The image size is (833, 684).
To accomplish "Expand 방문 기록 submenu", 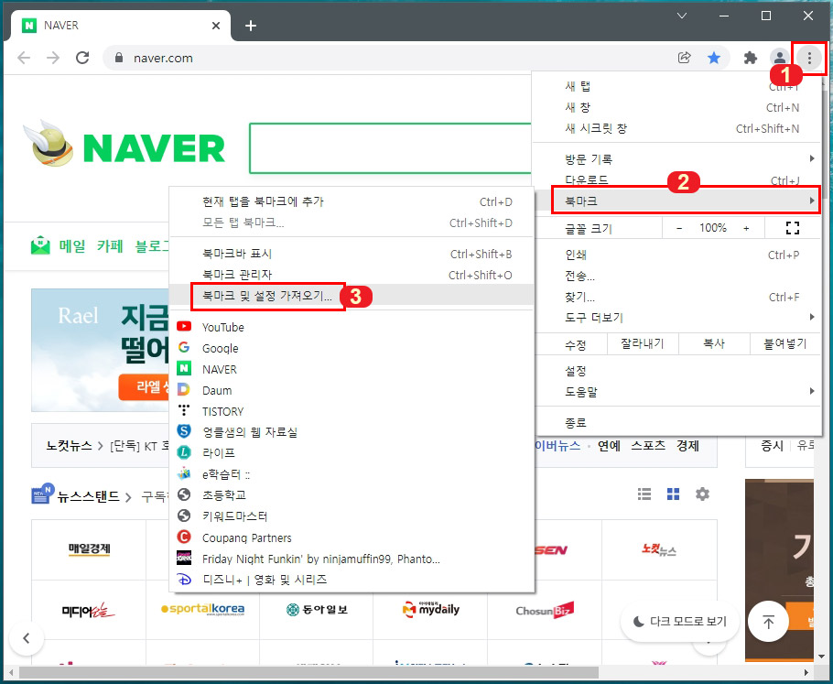I will point(677,158).
